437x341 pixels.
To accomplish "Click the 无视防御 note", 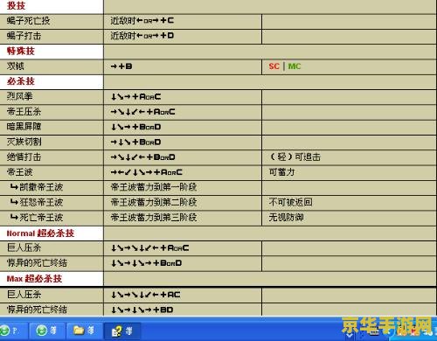I will [287, 218].
